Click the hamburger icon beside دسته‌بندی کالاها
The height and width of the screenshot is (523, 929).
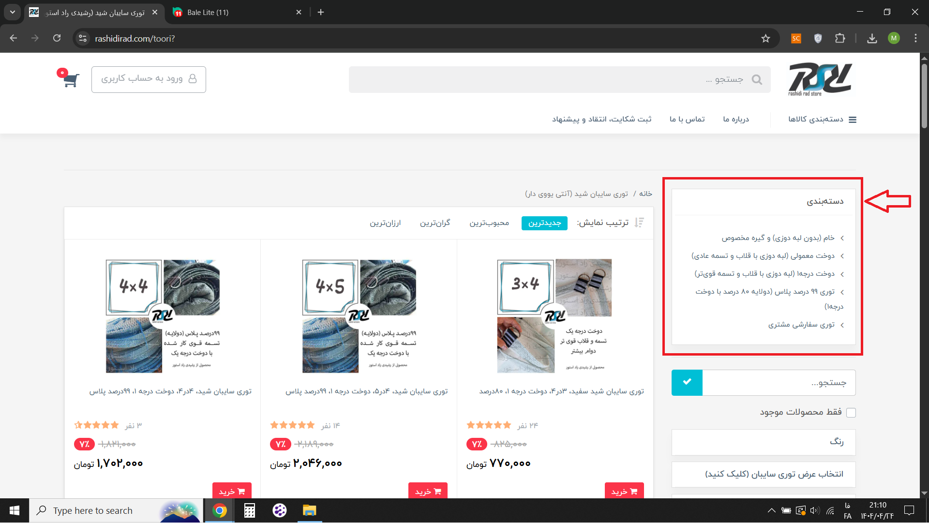tap(853, 120)
